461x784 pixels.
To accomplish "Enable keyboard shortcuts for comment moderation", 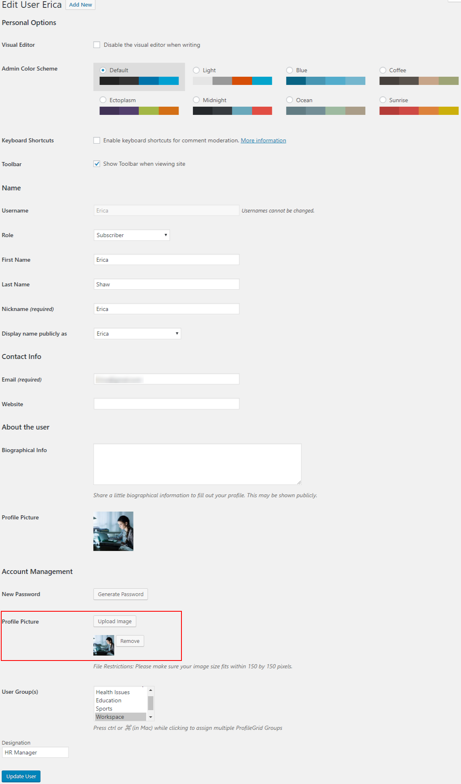I will tap(97, 140).
